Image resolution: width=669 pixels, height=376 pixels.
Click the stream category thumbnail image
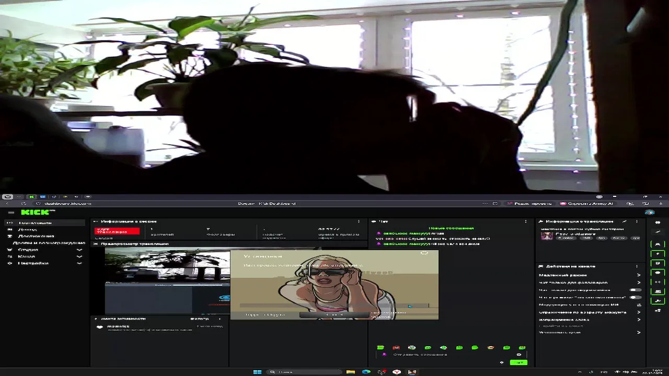pos(547,236)
